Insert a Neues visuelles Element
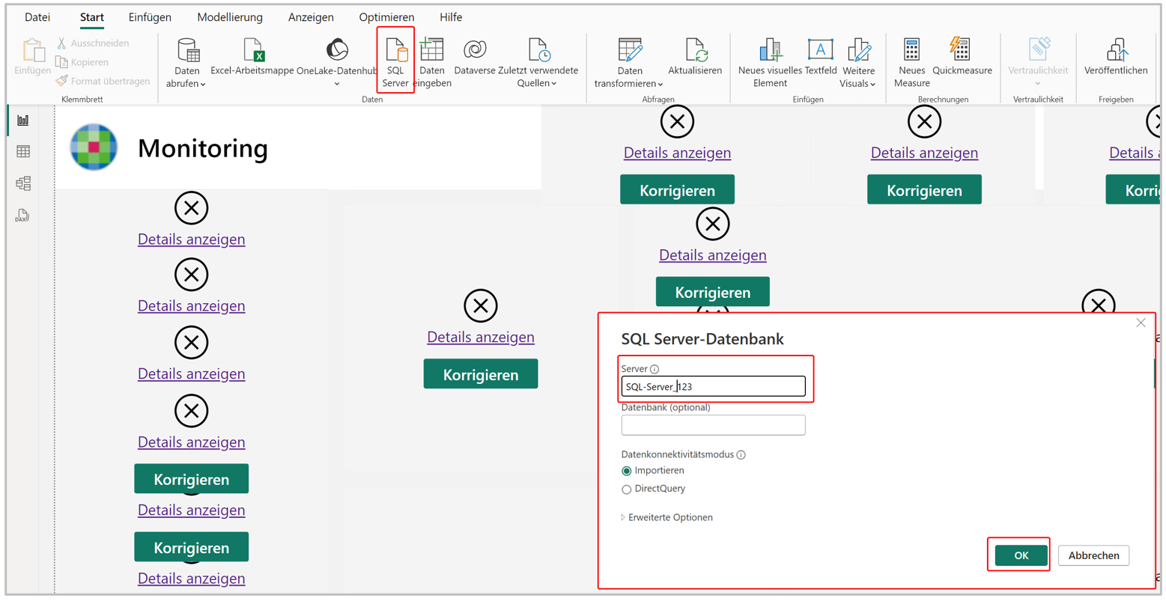 pos(770,62)
